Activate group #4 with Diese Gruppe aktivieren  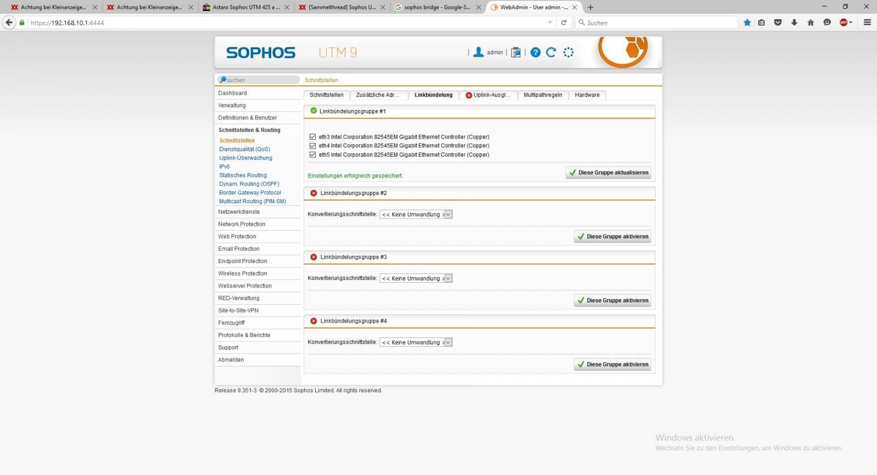point(612,364)
